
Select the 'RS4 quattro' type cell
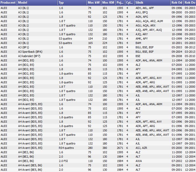(66, 148)
